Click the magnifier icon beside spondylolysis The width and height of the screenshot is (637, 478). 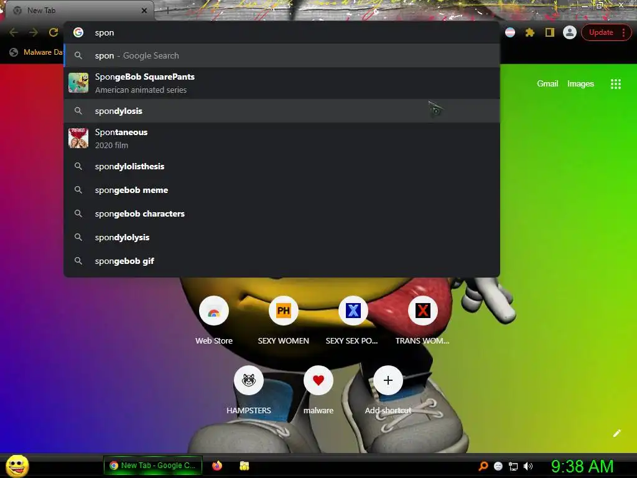coord(78,237)
